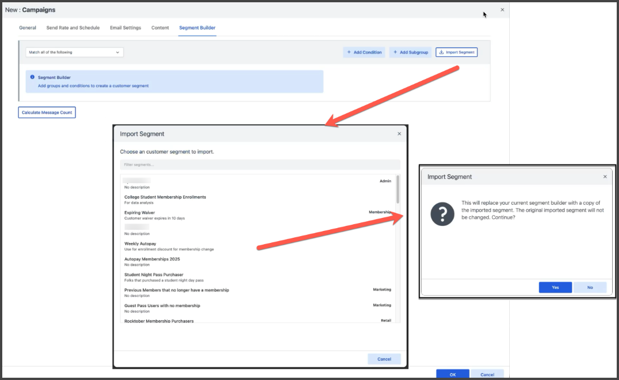Close the Import Segment list dialog
The height and width of the screenshot is (380, 619).
pyautogui.click(x=399, y=134)
